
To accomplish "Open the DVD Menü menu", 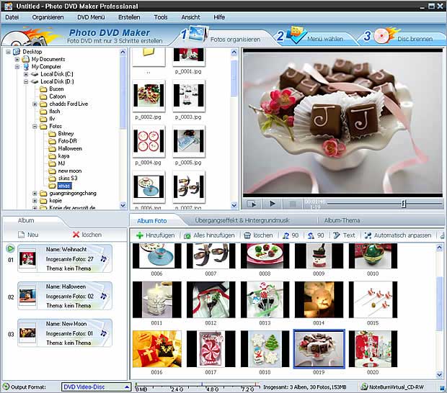I will tap(91, 17).
